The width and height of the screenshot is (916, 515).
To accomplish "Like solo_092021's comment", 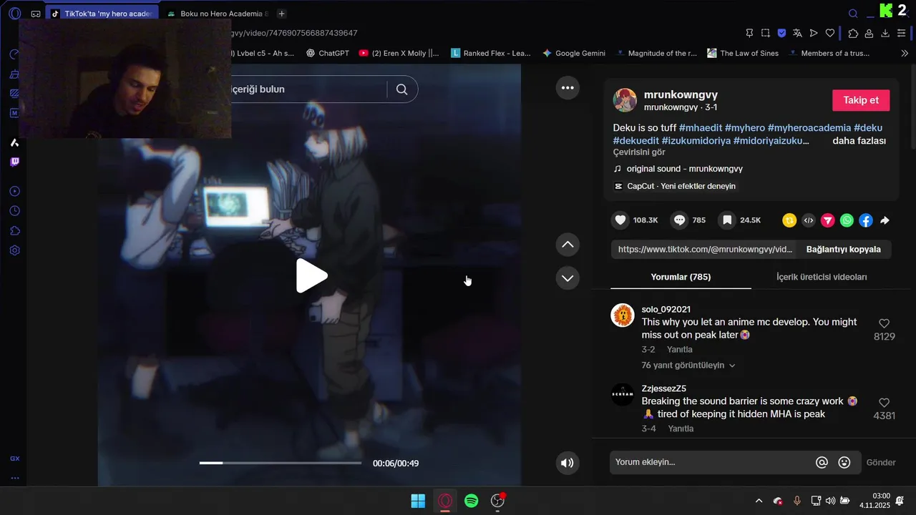I will pos(884,323).
